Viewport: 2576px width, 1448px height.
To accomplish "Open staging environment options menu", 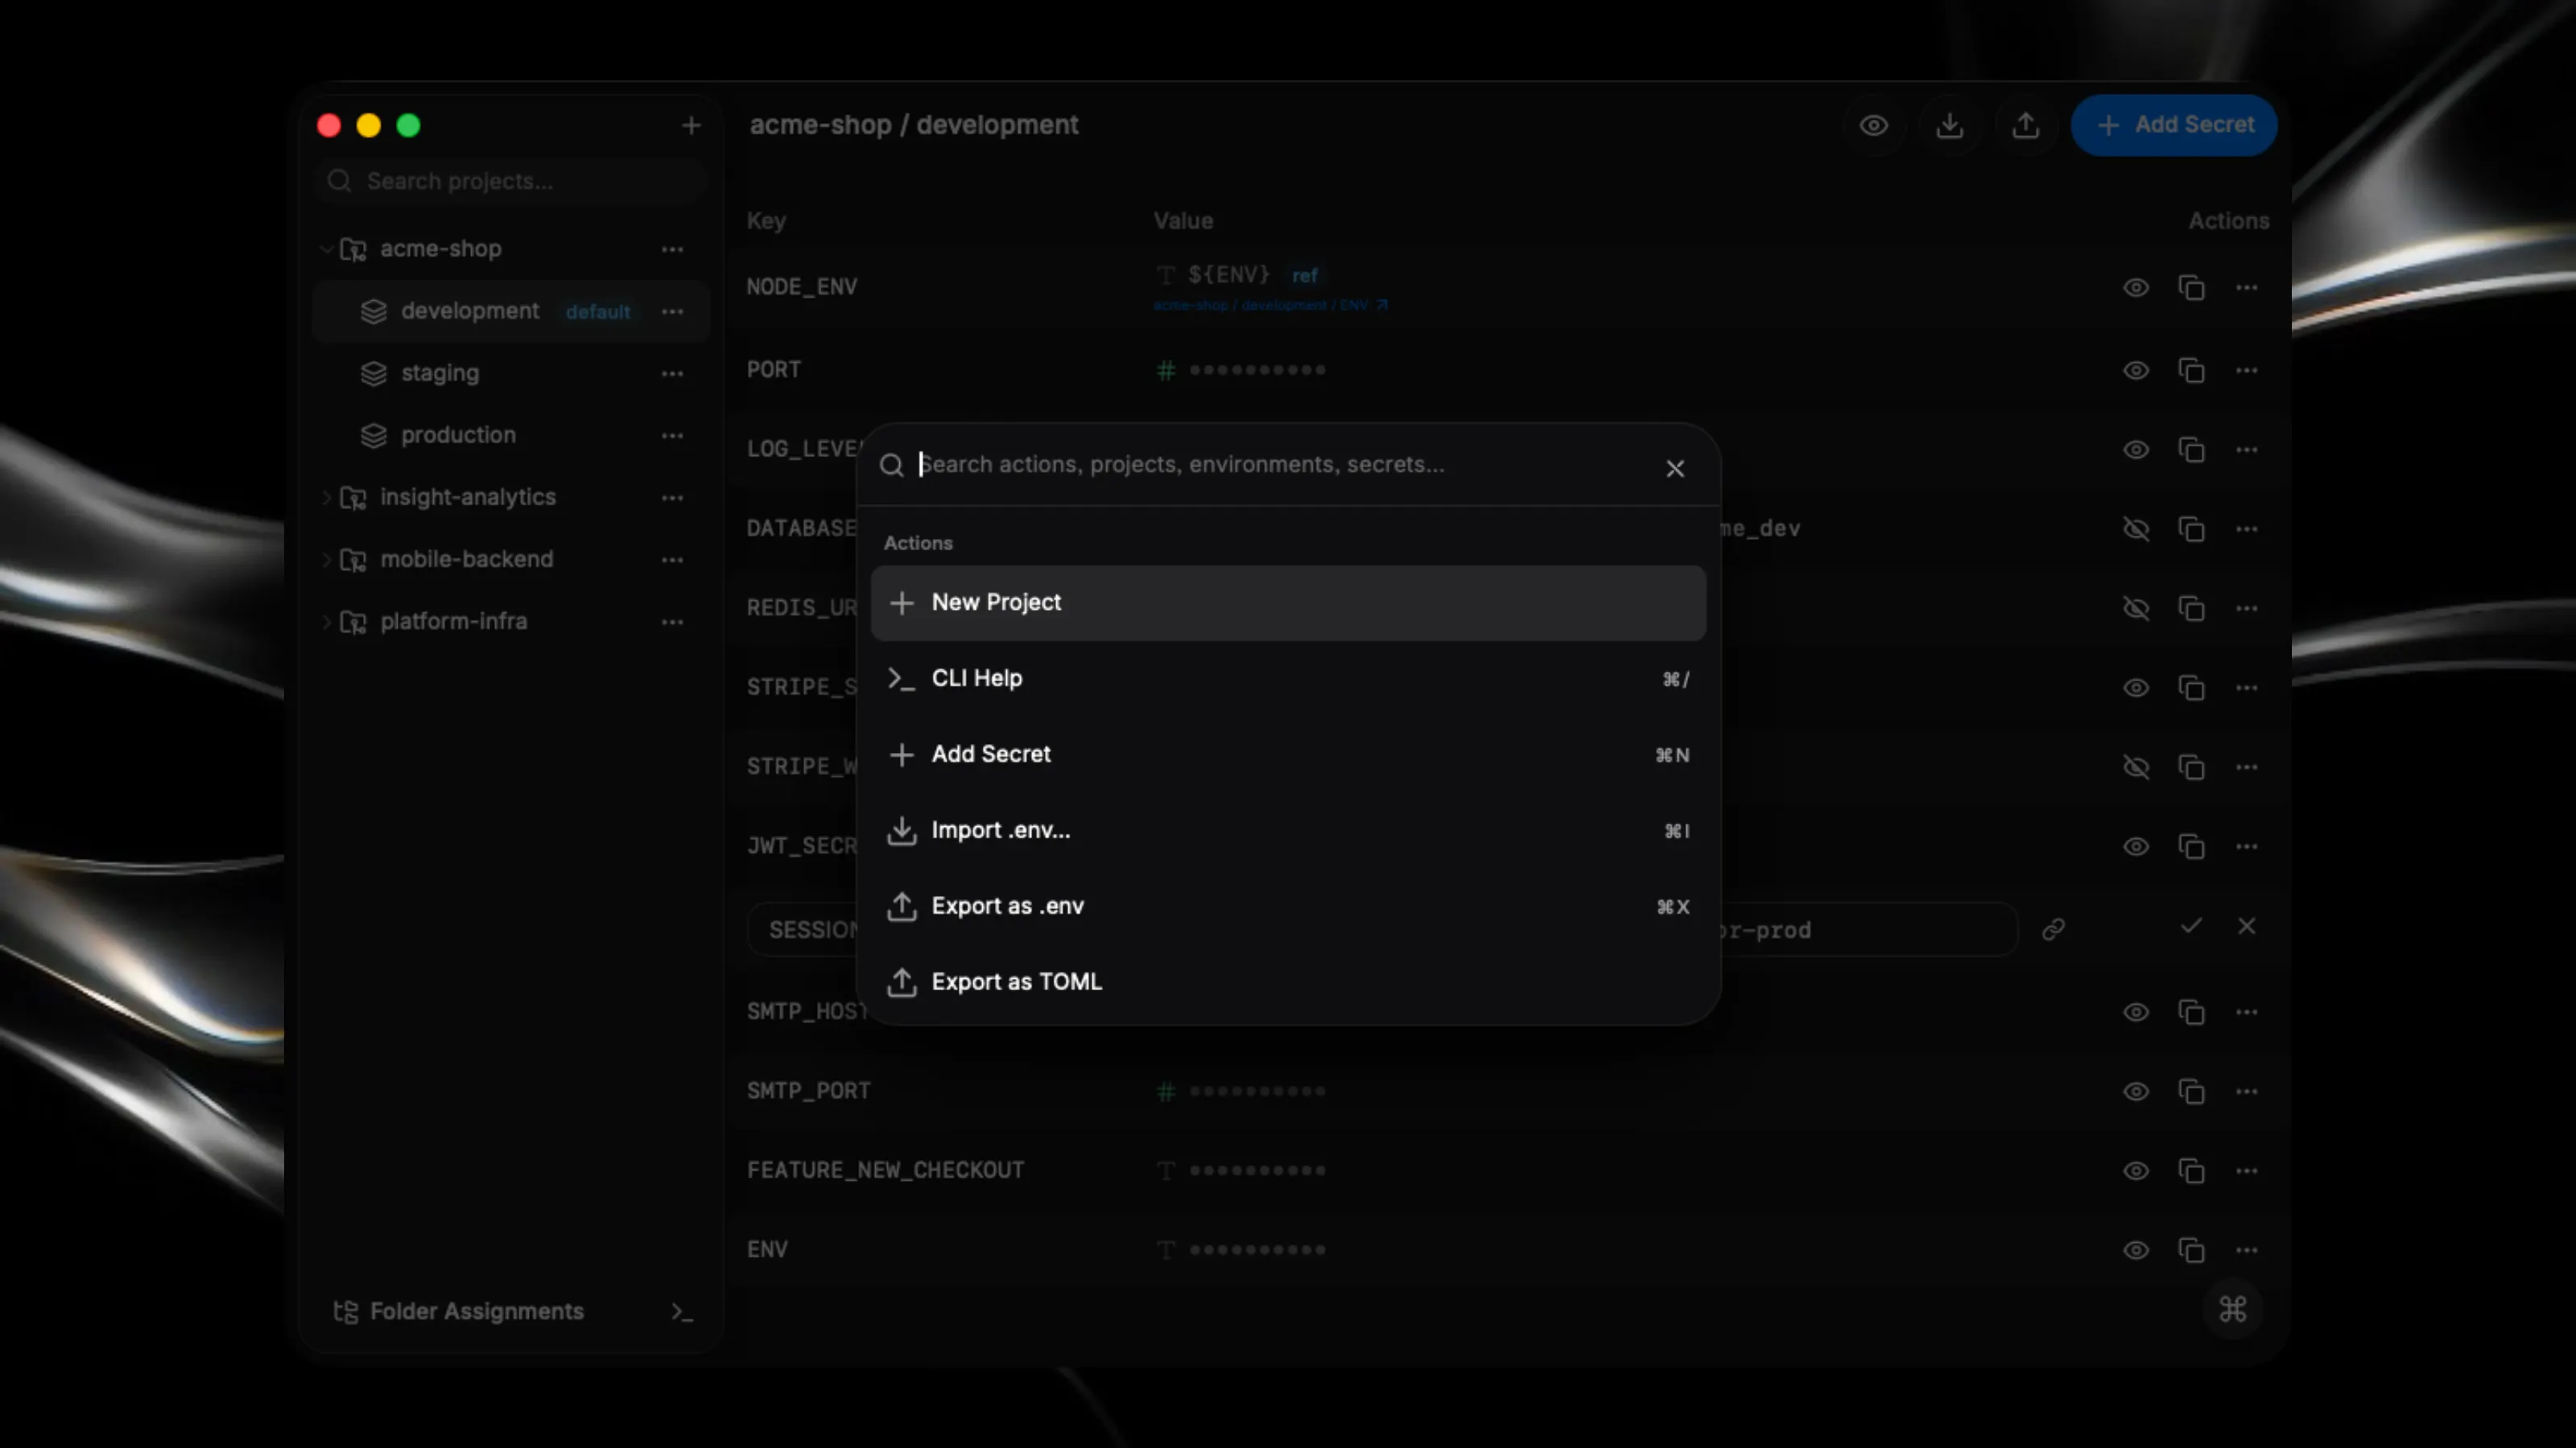I will pyautogui.click(x=672, y=372).
